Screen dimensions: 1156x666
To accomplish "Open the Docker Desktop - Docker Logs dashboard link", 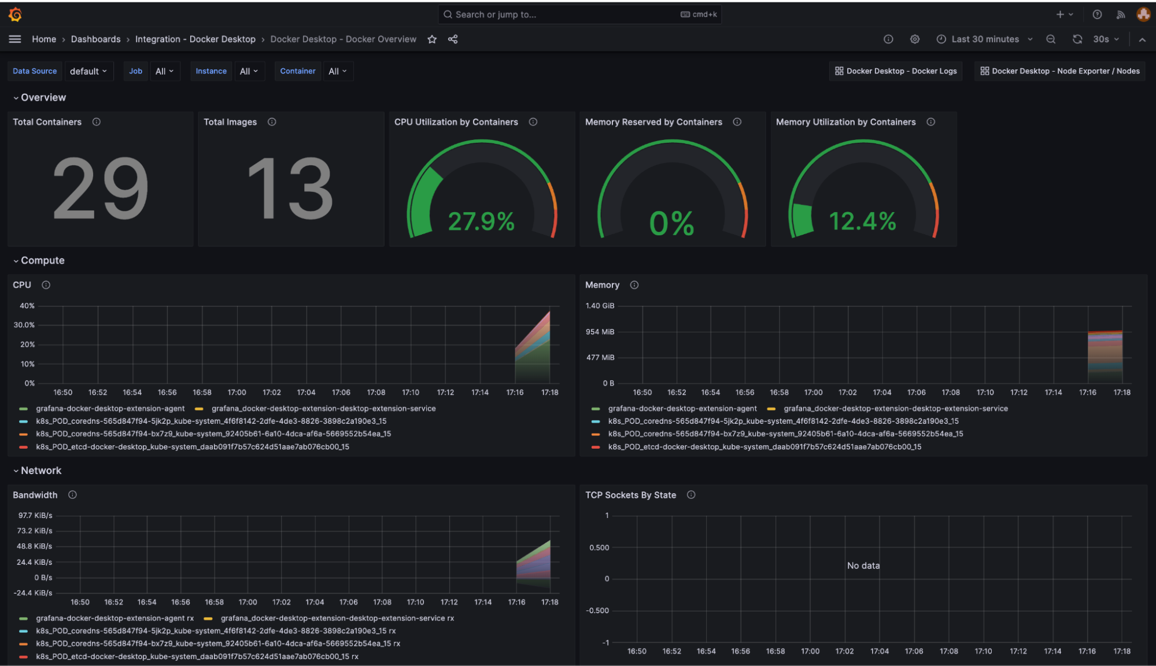I will tap(895, 71).
